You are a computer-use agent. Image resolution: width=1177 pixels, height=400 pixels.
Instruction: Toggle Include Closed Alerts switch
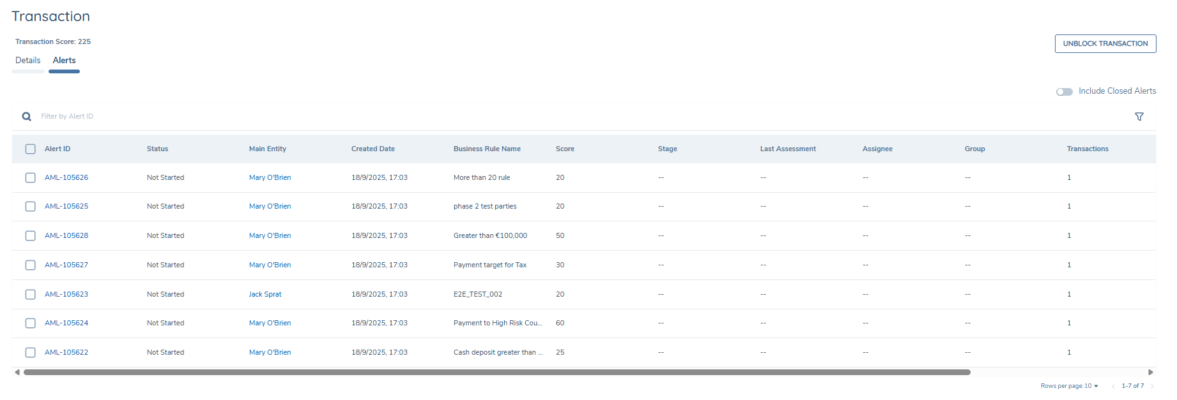click(1064, 92)
